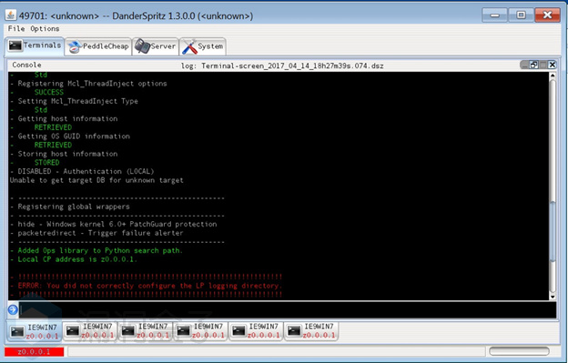This screenshot has width=568, height=363.
Task: Grab the console vertical scrollbar thumb
Action: 553,232
